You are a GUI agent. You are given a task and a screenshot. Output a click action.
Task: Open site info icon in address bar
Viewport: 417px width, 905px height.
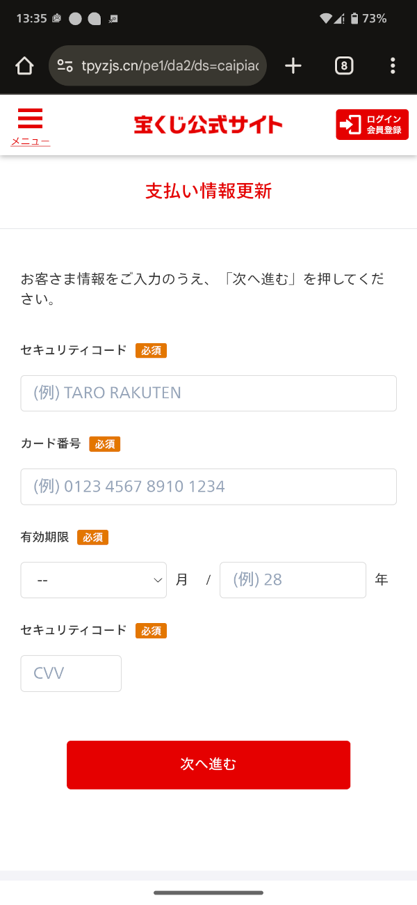click(x=65, y=66)
